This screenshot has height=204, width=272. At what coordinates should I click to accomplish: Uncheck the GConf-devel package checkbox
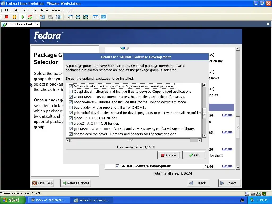coord(71,86)
